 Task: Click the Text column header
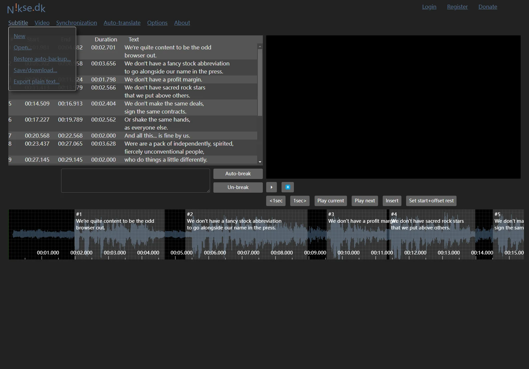click(134, 39)
